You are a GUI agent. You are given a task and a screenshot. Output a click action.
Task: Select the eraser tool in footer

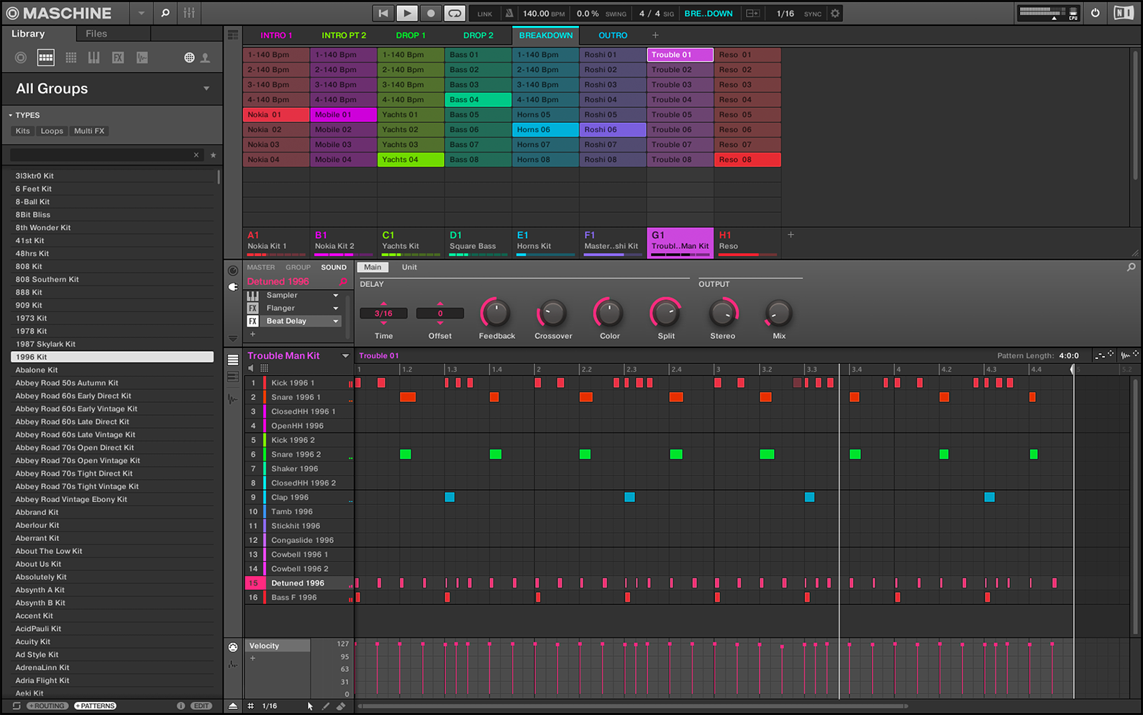click(341, 706)
